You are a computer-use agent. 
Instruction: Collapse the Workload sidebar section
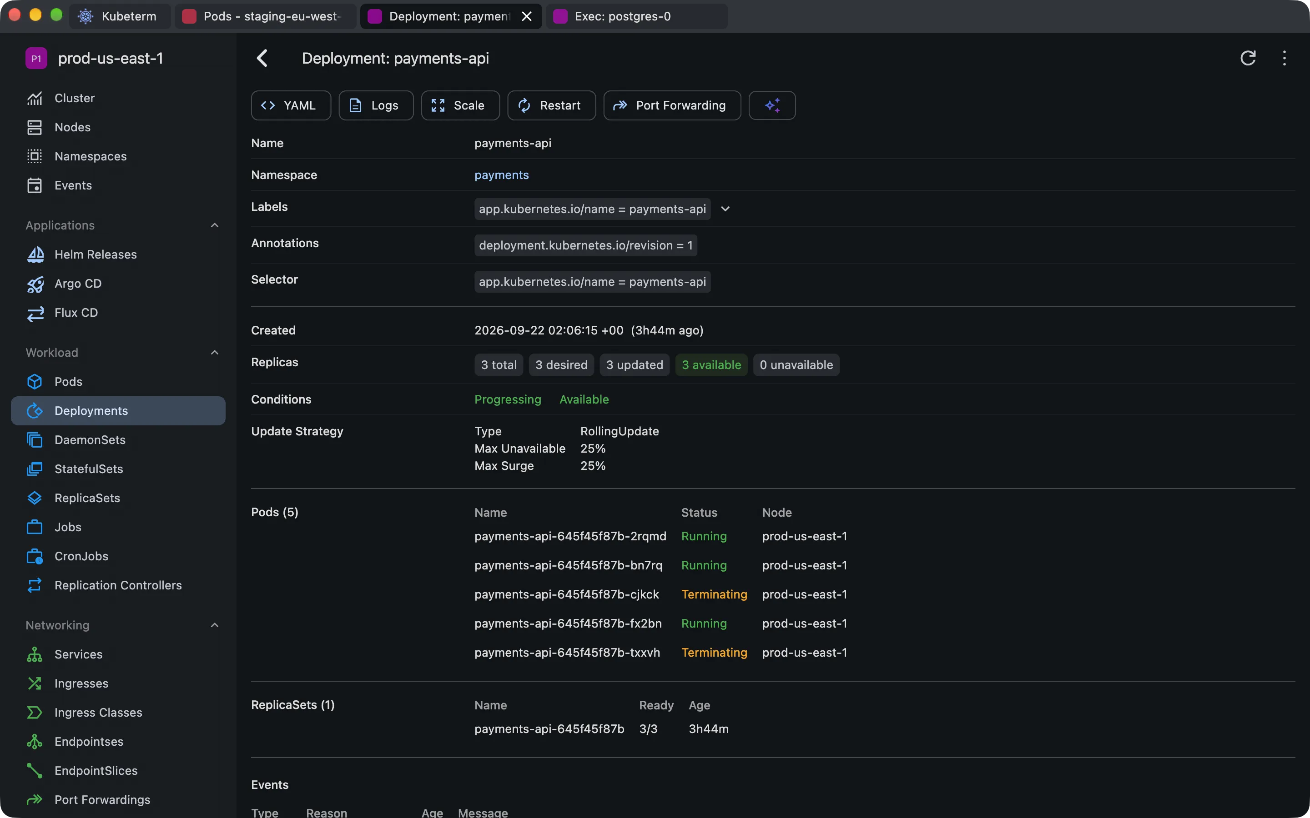(x=214, y=352)
